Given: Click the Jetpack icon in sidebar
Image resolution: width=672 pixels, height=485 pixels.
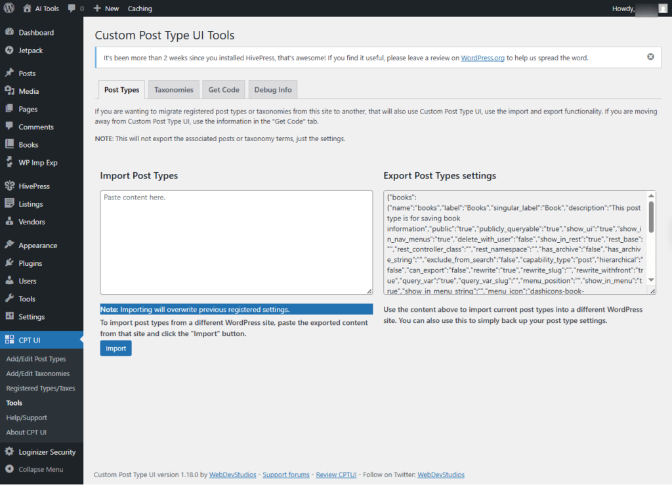Looking at the screenshot, I should coord(9,51).
